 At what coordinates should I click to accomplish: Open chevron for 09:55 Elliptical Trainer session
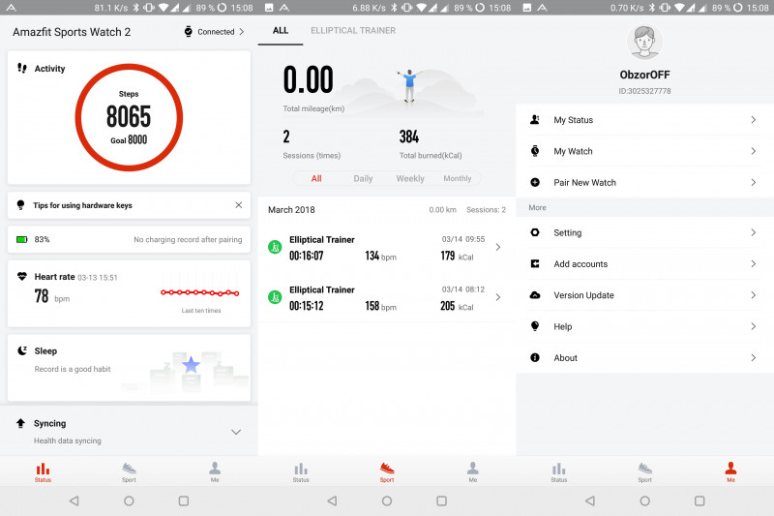[x=498, y=247]
